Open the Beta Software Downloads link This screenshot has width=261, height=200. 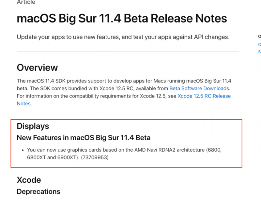tap(199, 88)
